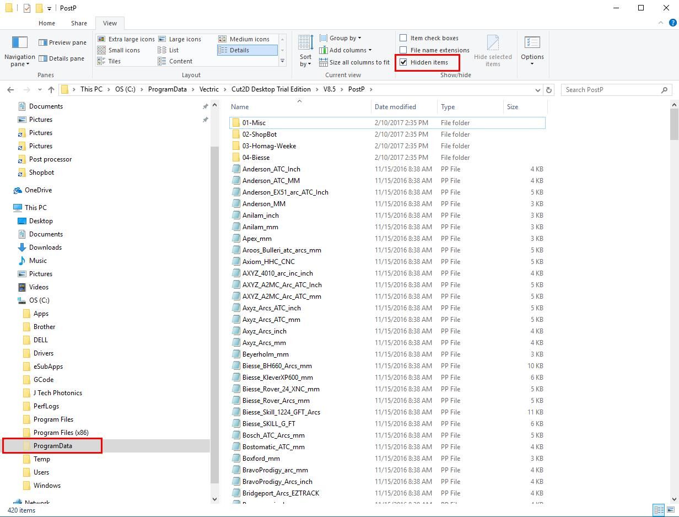This screenshot has width=679, height=517.
Task: Open the Share ribbon tab
Action: pyautogui.click(x=79, y=23)
